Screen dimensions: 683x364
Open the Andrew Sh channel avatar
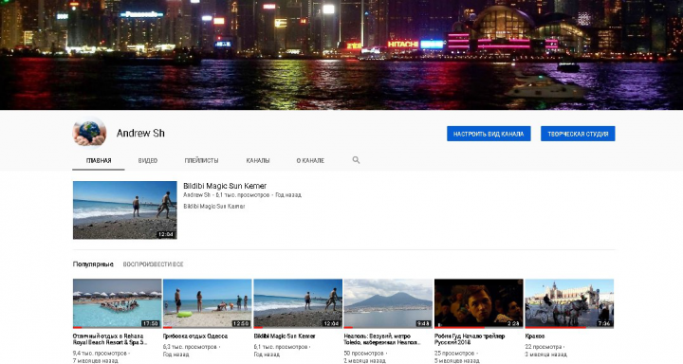point(89,133)
